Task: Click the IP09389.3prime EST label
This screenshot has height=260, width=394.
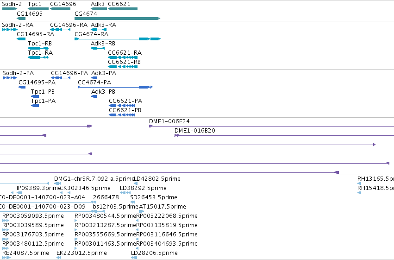Action: coord(39,188)
